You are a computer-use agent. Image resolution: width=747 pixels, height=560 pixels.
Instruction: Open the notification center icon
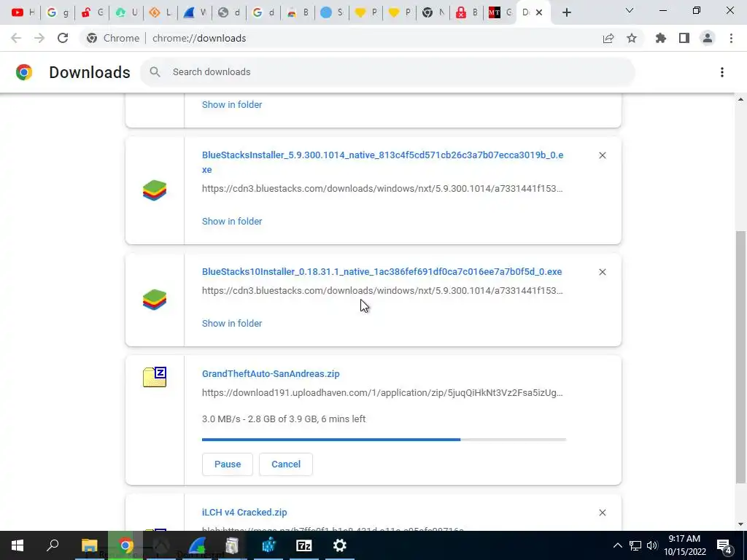[724, 545]
